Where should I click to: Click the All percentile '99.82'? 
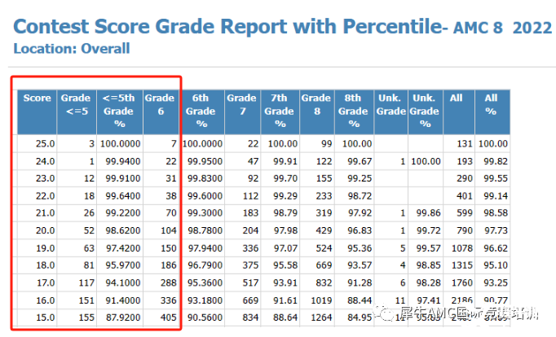(496, 161)
